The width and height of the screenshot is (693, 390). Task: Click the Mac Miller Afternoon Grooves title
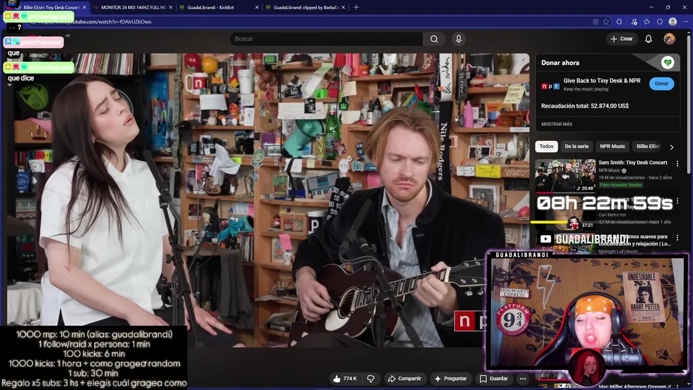[x=635, y=387]
